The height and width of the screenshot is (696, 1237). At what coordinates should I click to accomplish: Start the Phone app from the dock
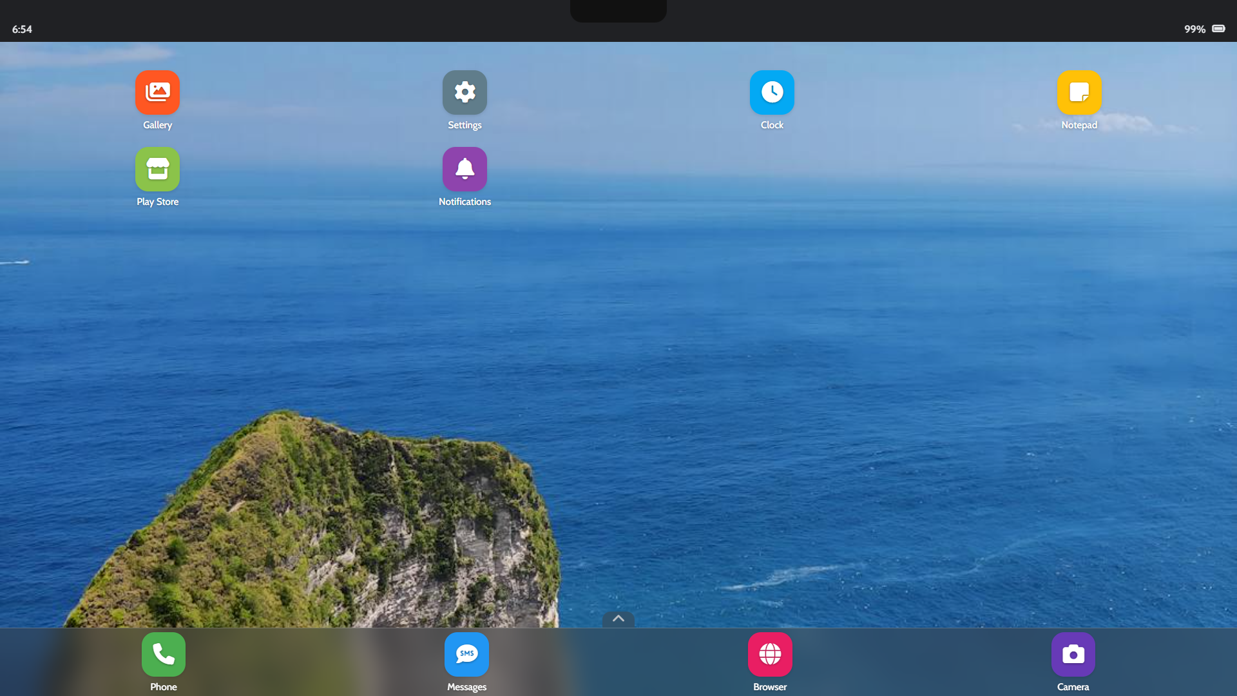click(163, 653)
